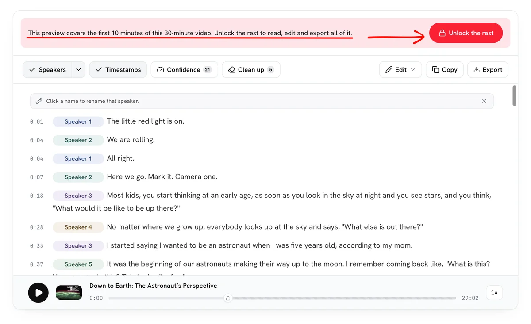Rename Speaker 1 beside "The little red light"
Screen dimensions: 531x324
coord(78,121)
